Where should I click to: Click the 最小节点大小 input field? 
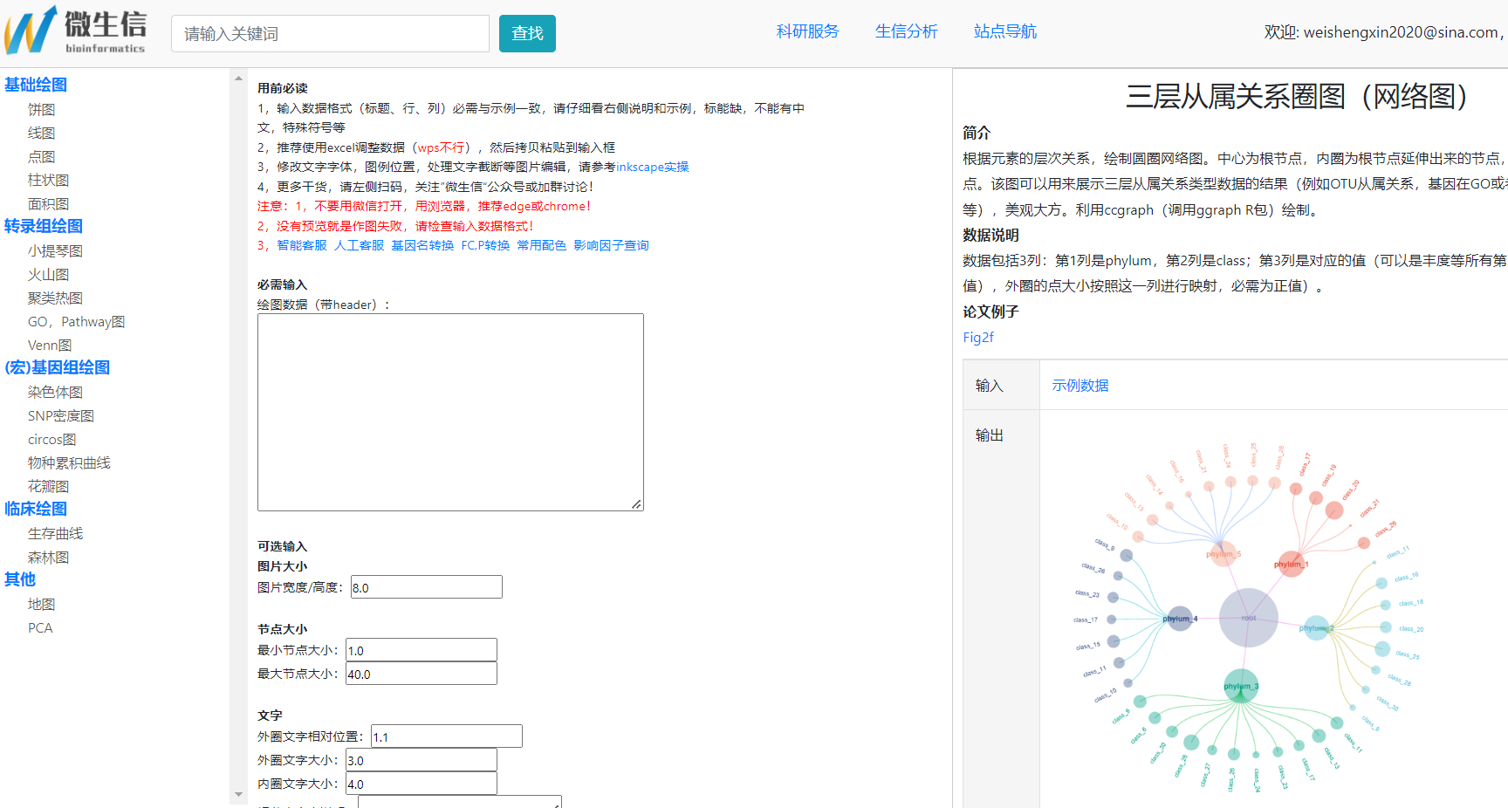point(422,650)
